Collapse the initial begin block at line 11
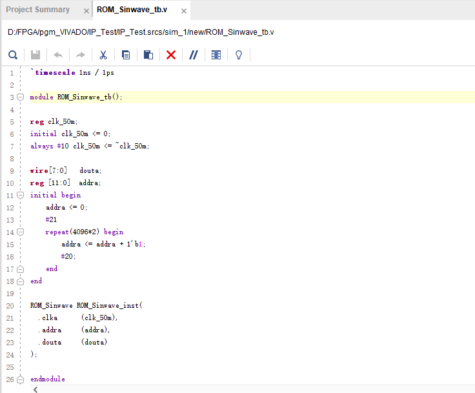475x393 pixels. pos(20,195)
